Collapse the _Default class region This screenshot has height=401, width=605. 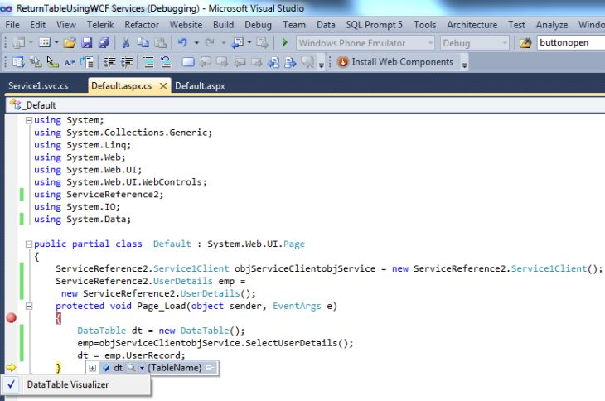tap(28, 244)
